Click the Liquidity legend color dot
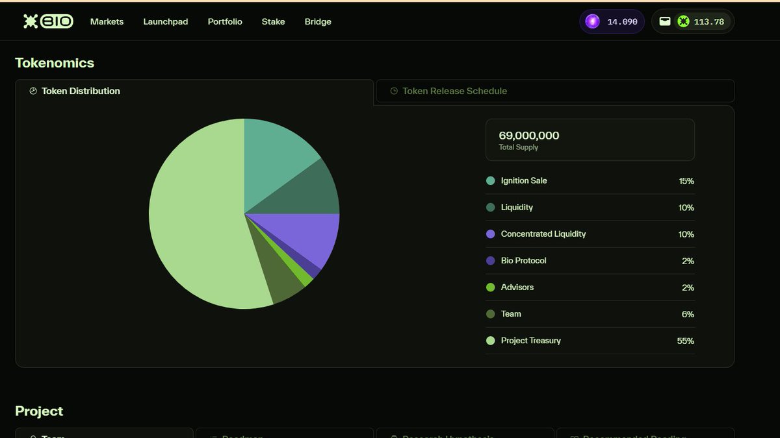780x438 pixels. [491, 208]
